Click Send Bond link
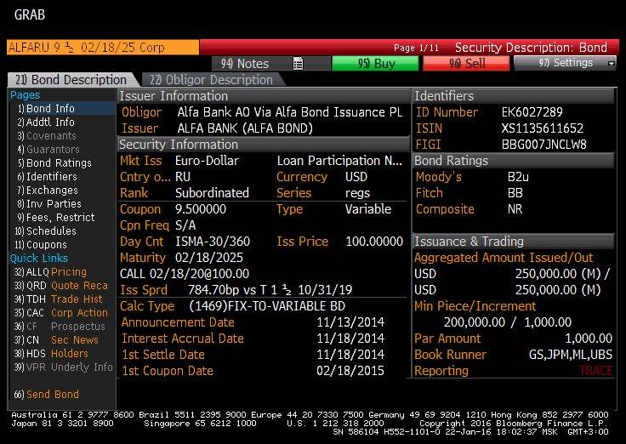The image size is (626, 444). 46,394
